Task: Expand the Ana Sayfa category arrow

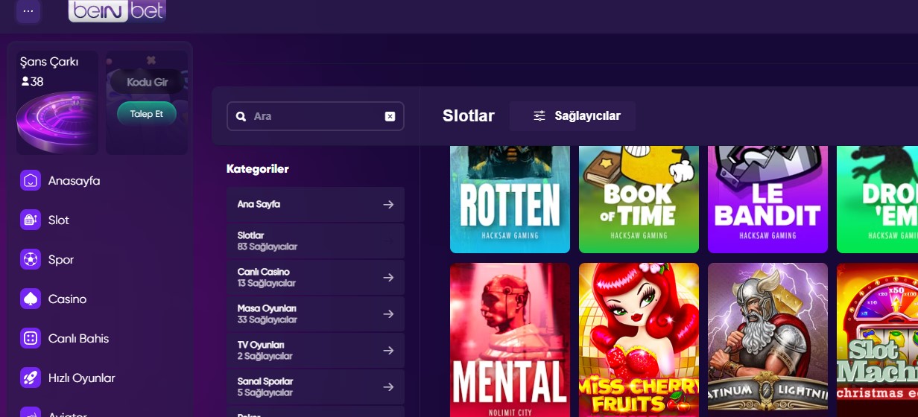Action: click(x=388, y=204)
